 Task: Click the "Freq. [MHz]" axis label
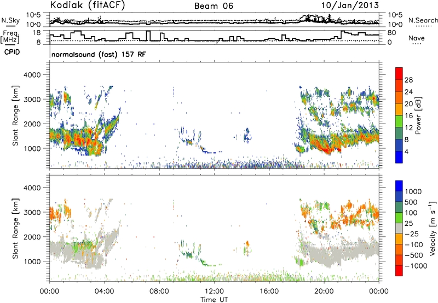pyautogui.click(x=10, y=37)
